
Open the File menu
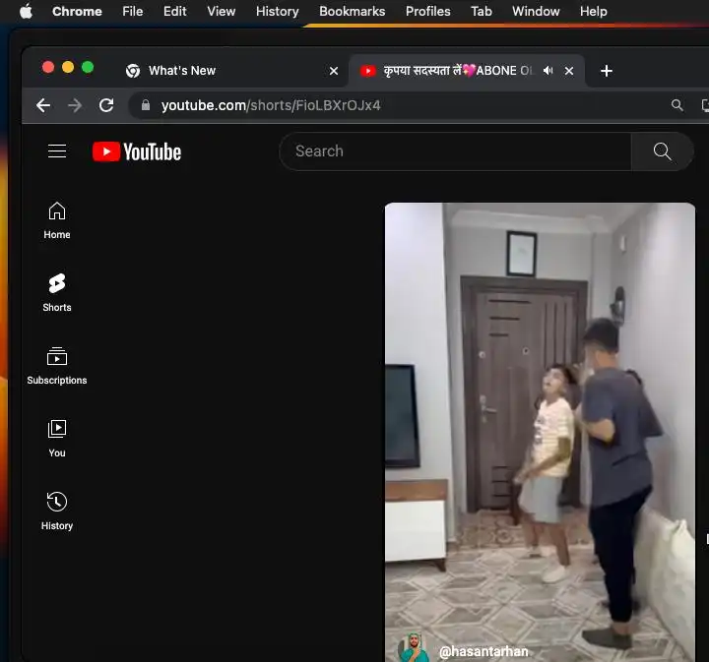point(133,11)
